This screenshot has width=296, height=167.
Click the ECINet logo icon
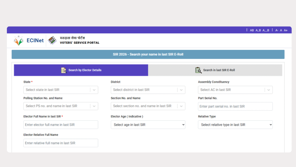tap(18, 41)
